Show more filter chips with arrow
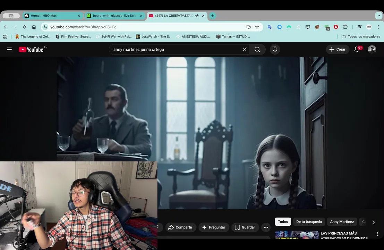Viewport: 384px width, 250px height. (x=374, y=222)
